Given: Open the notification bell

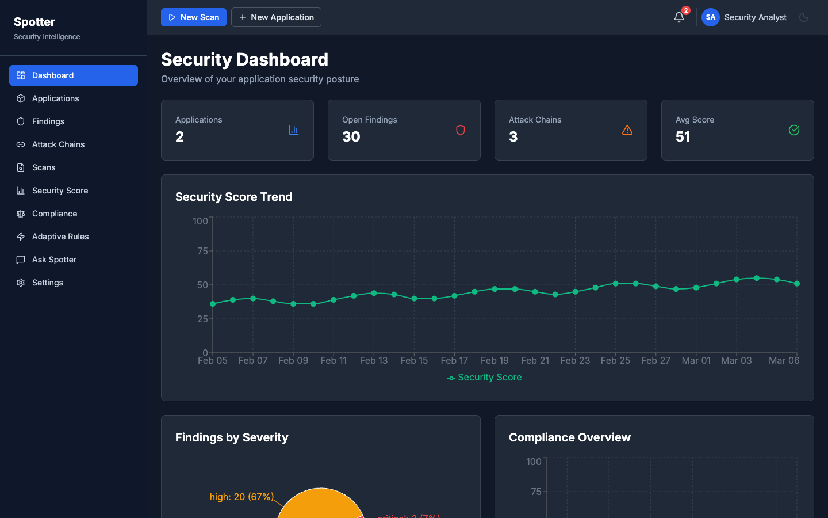Looking at the screenshot, I should pos(678,17).
